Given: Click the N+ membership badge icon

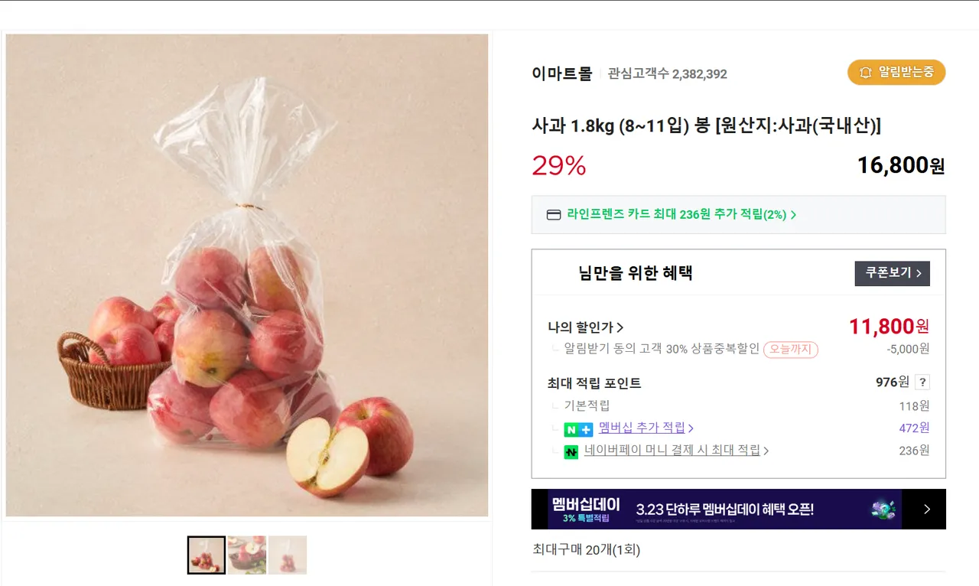Looking at the screenshot, I should click(x=578, y=429).
